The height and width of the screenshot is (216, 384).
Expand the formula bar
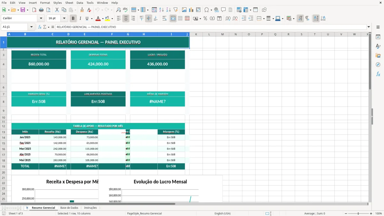click(x=369, y=27)
